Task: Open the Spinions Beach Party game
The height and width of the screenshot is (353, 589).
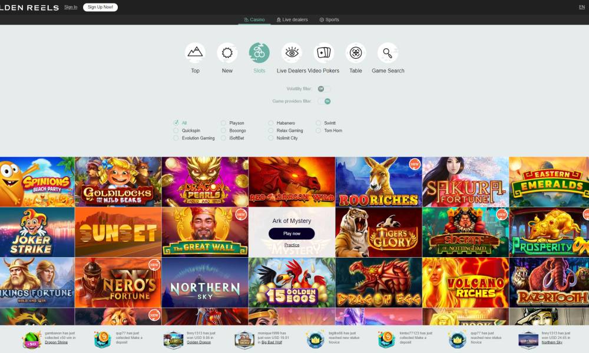Action: (37, 182)
